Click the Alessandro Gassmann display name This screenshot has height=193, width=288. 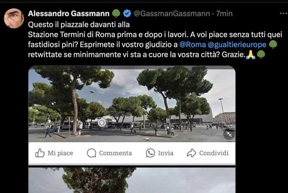[x=69, y=13]
